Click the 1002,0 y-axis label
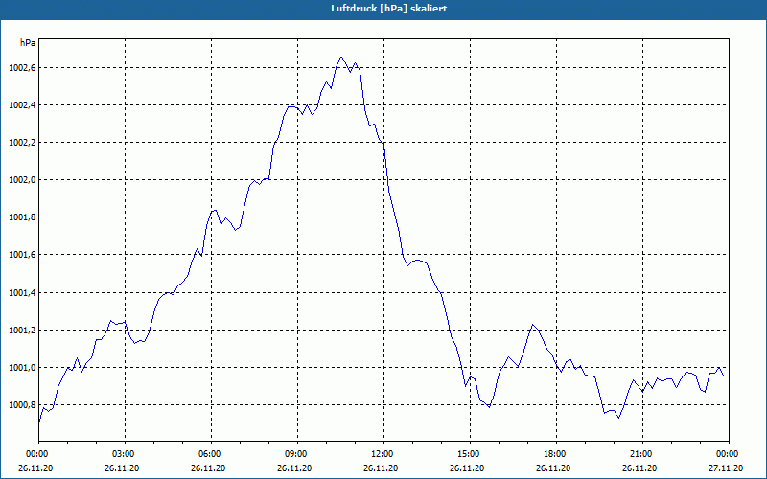The height and width of the screenshot is (479, 767). pos(22,180)
